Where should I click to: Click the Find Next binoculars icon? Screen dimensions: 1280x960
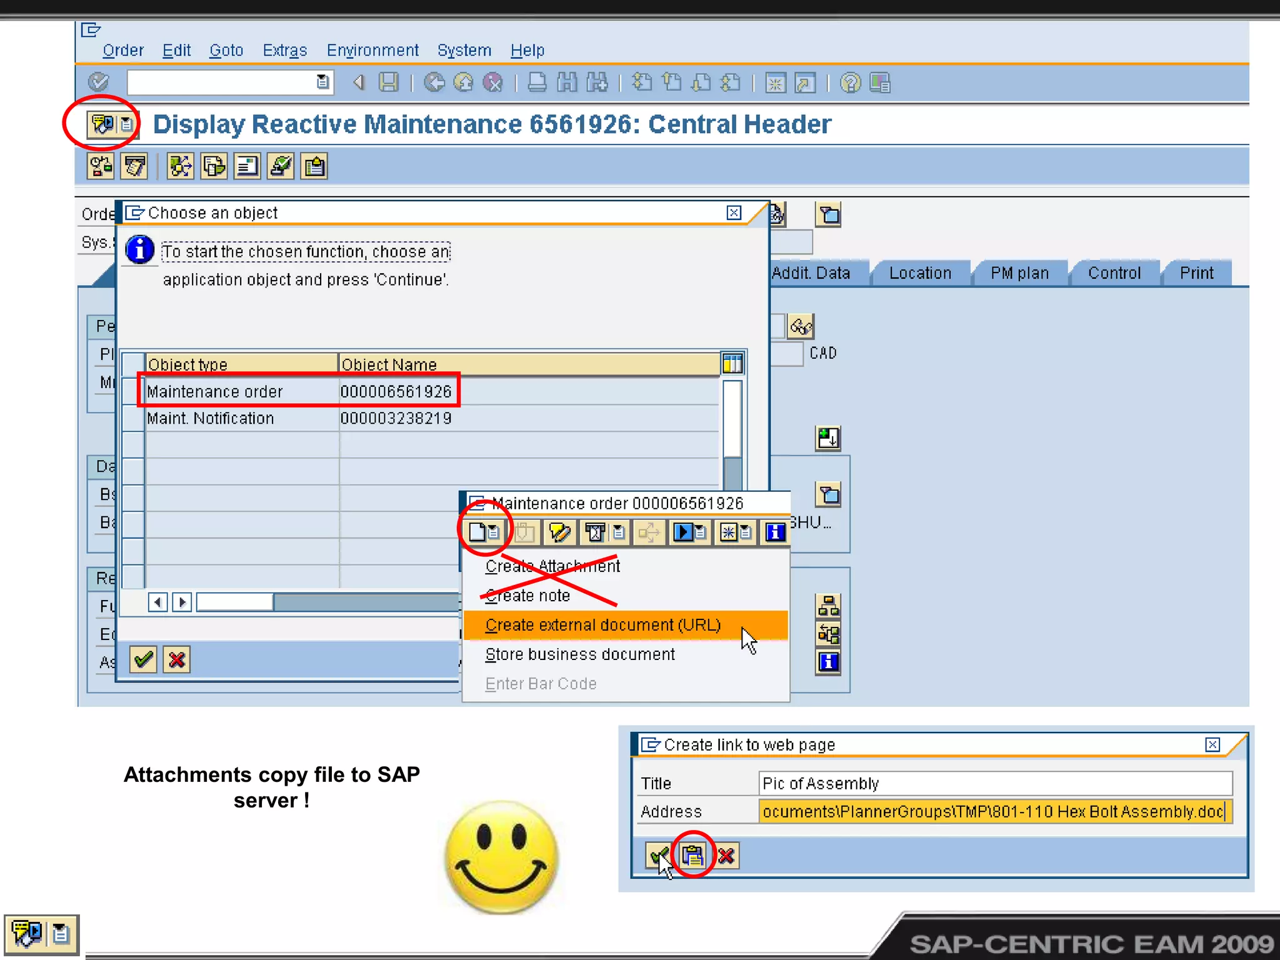[597, 82]
